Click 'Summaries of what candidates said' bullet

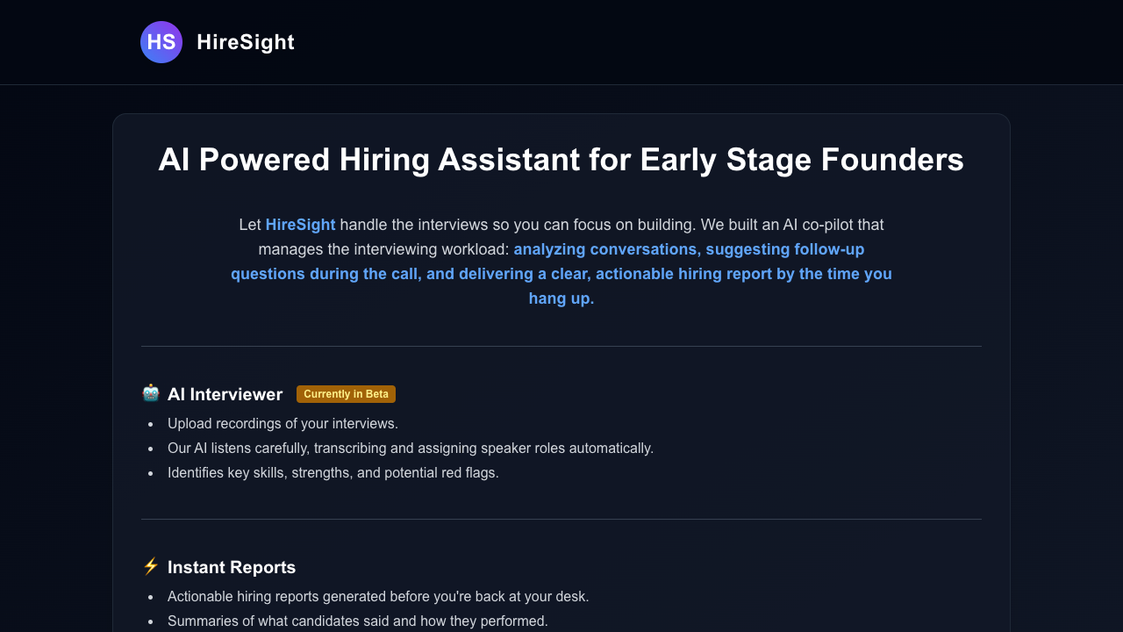(358, 621)
